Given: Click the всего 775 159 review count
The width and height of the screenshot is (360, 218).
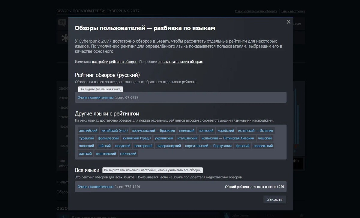Looking at the screenshot, I should tap(127, 187).
